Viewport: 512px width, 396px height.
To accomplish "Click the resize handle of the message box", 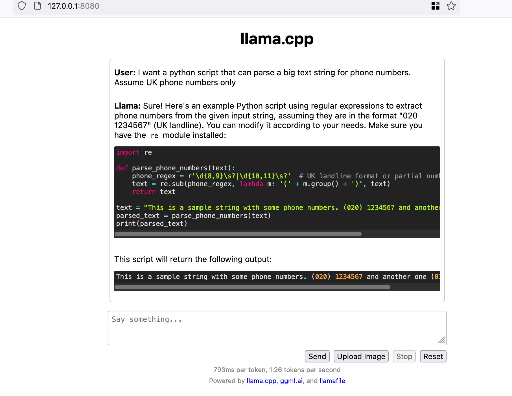I will [x=442, y=340].
